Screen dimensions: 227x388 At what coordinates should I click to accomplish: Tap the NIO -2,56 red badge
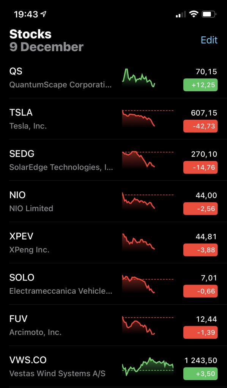coord(200,209)
